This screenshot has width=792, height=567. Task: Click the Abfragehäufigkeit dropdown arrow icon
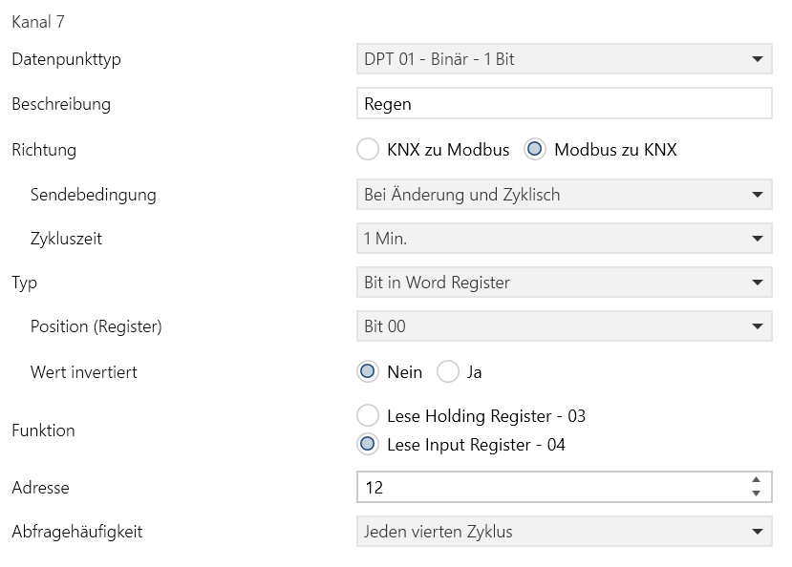coord(757,532)
